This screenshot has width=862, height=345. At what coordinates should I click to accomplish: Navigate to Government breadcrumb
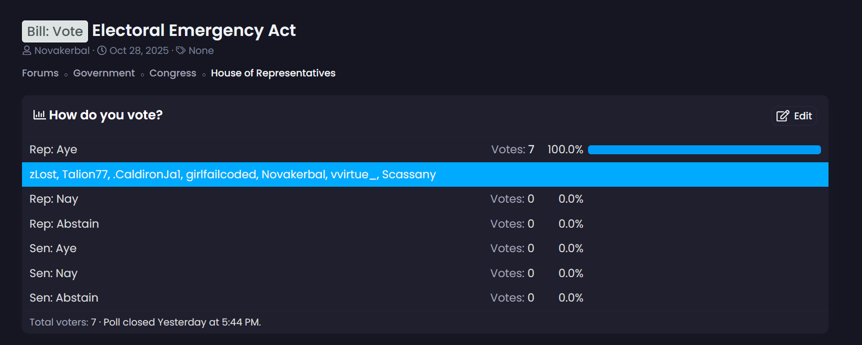pos(104,73)
